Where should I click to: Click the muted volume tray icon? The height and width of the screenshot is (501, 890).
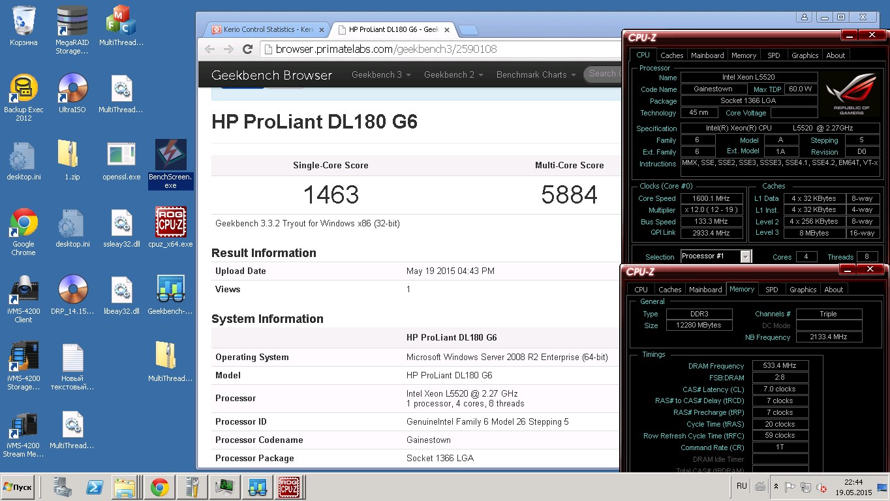(x=822, y=487)
